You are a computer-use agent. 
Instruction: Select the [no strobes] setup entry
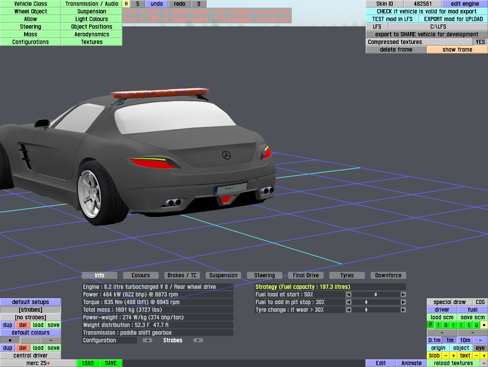[31, 317]
